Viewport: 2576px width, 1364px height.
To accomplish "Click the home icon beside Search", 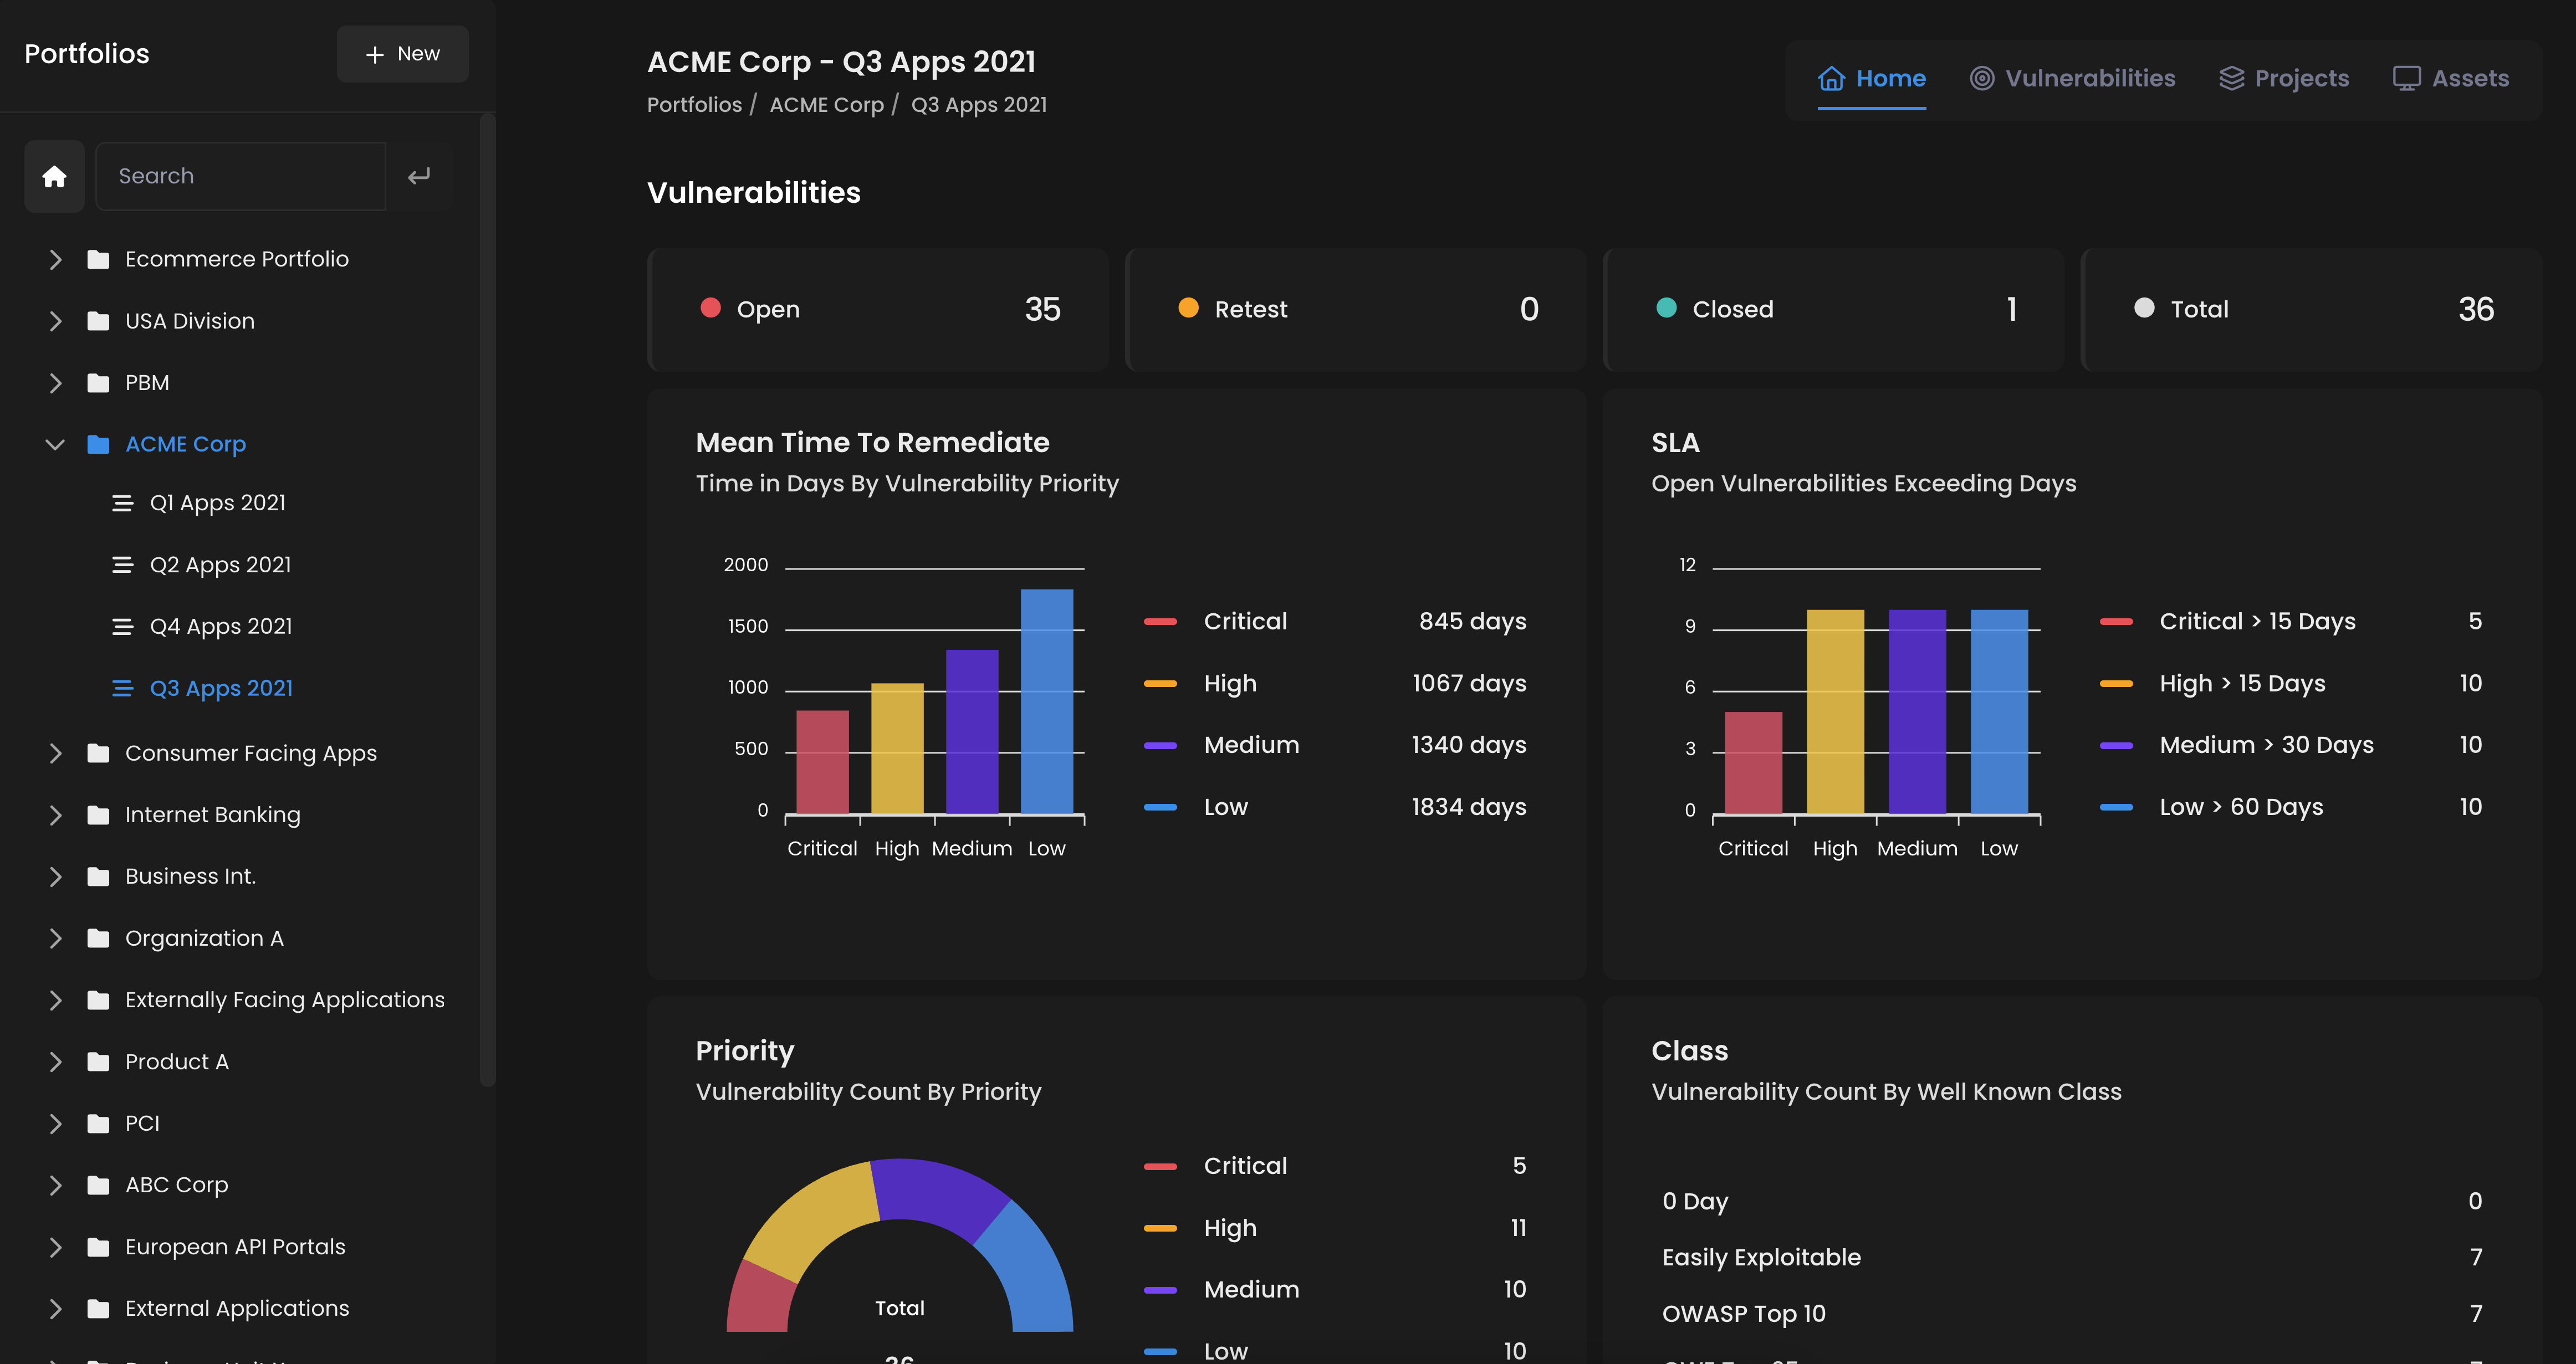I will 54,176.
